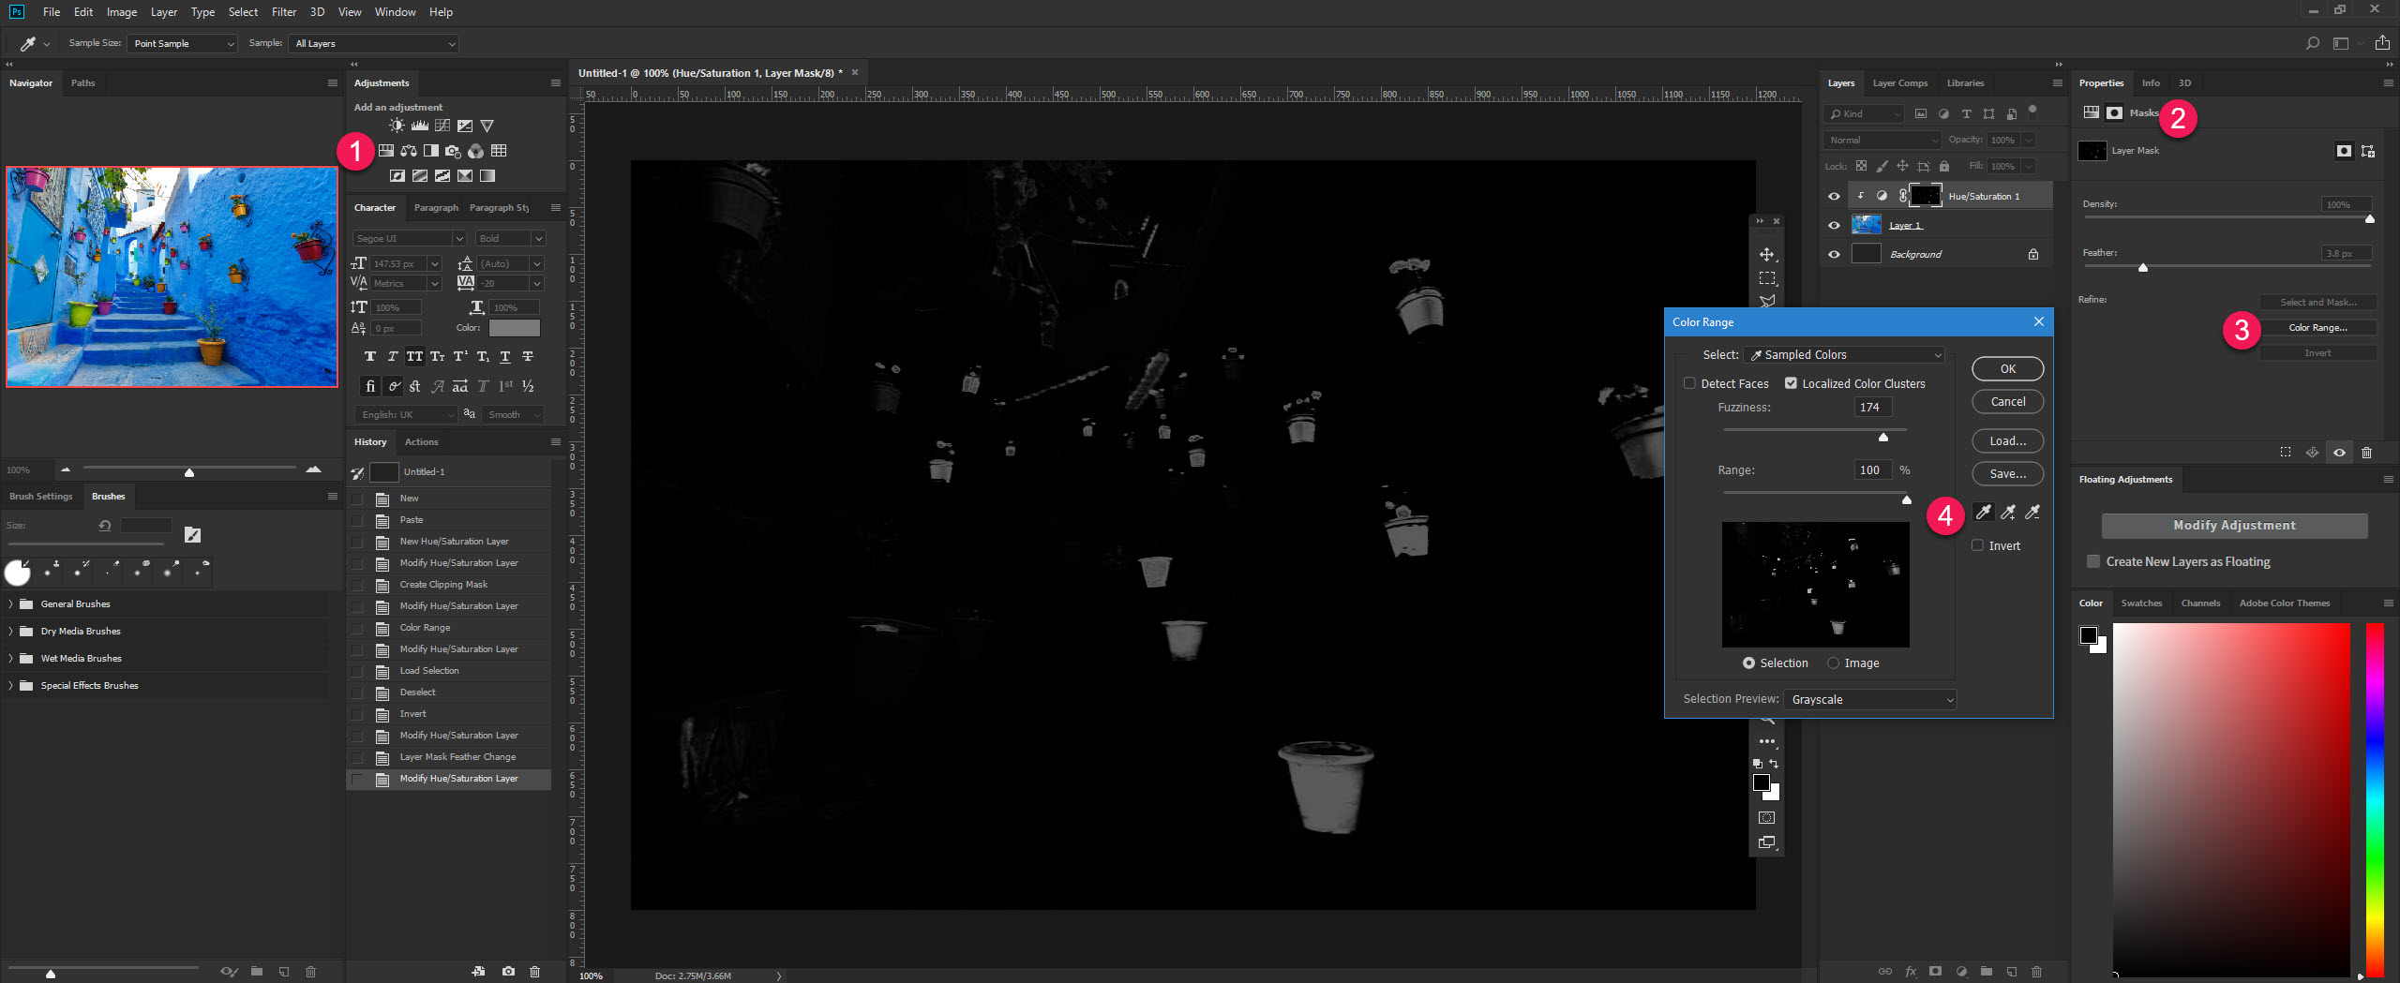Toggle mask visibility eye in Properties
Viewport: 2400px width, 983px height.
coord(2339,453)
